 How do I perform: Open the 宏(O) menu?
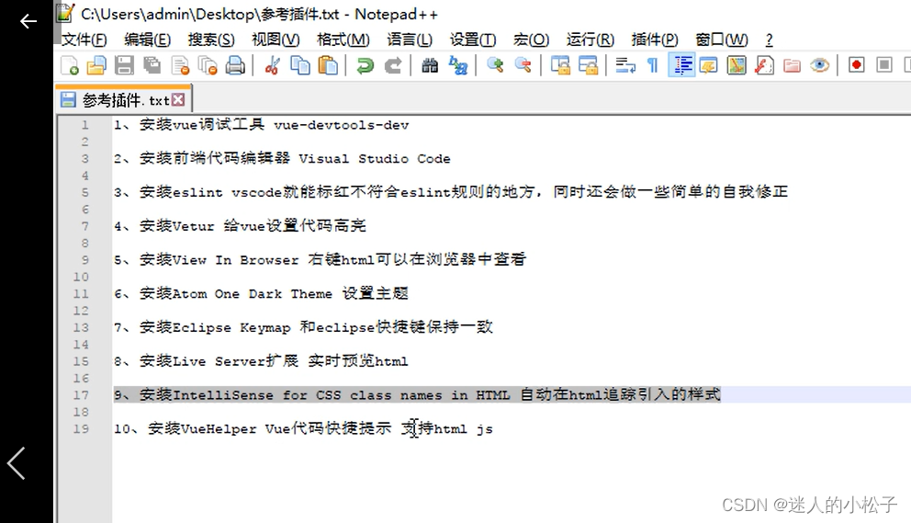point(531,40)
